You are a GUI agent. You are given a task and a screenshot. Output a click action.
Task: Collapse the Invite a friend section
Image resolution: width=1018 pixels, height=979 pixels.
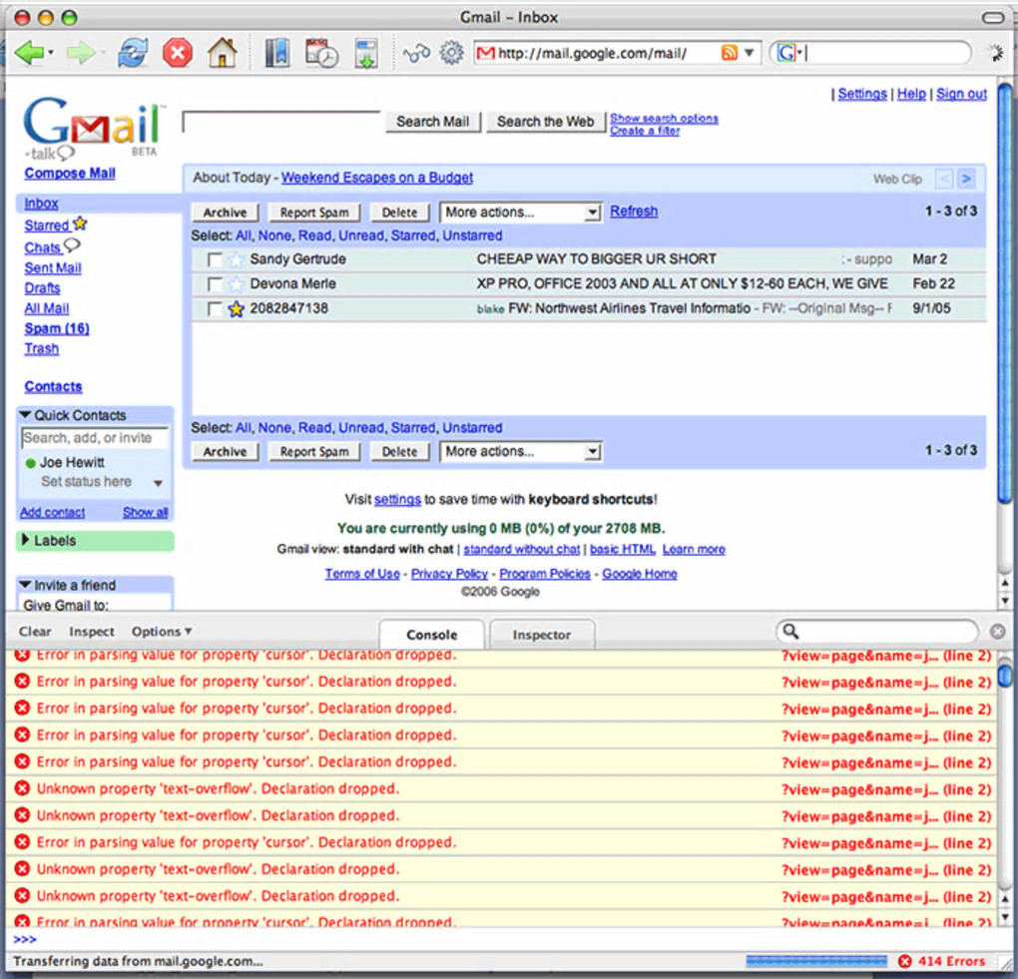tap(25, 585)
